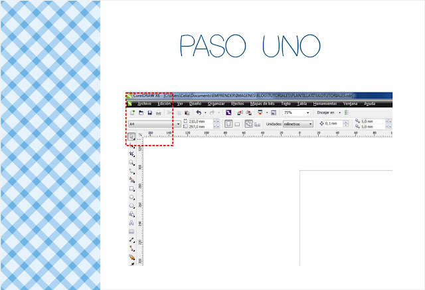Open the Ventana menu
The height and width of the screenshot is (290, 425).
[350, 104]
